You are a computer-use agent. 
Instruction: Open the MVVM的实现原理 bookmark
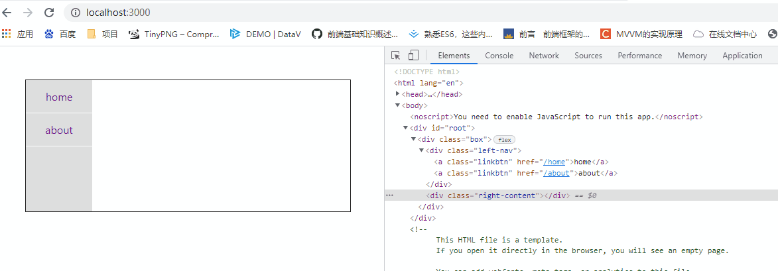pos(641,34)
